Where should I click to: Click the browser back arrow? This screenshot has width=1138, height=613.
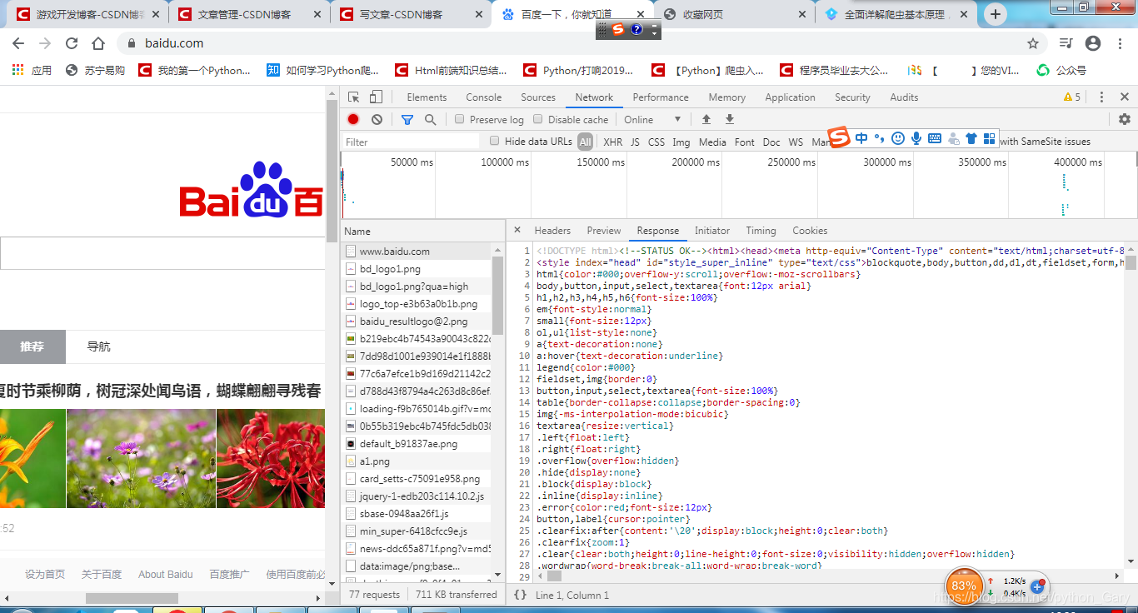[x=20, y=43]
